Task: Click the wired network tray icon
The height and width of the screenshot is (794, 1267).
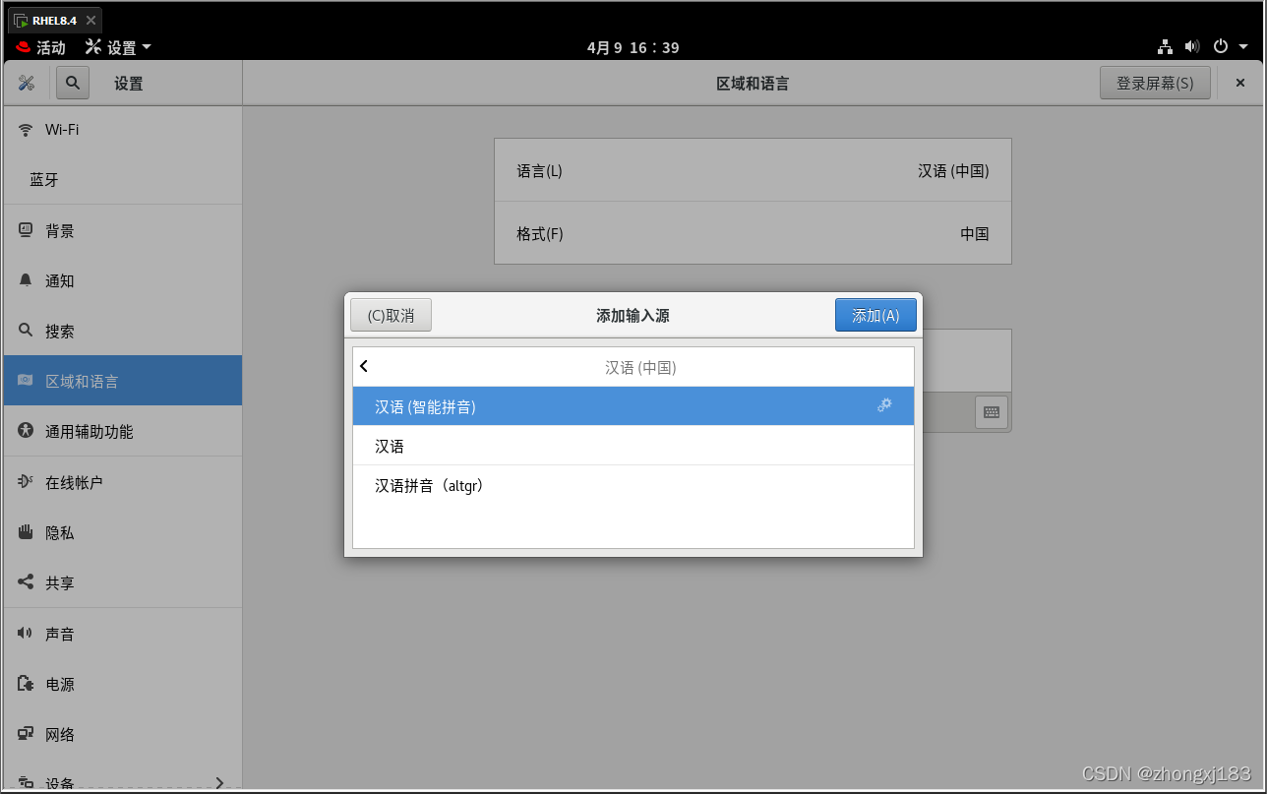Action: tap(1165, 46)
